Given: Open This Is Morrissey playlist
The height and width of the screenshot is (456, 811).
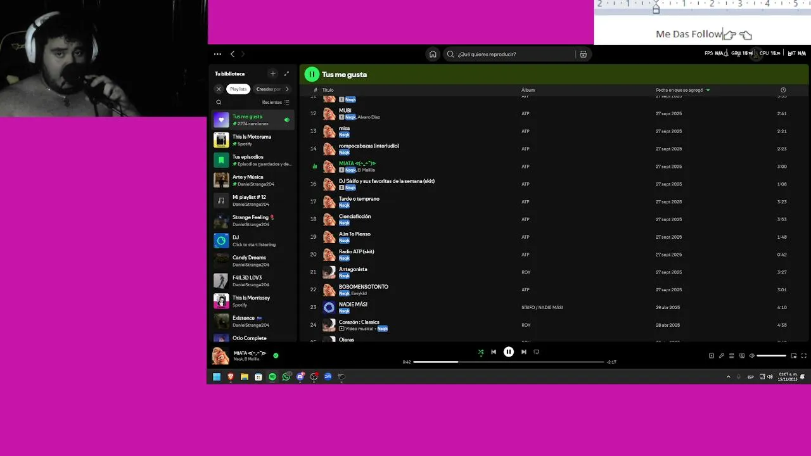Looking at the screenshot, I should [x=253, y=301].
